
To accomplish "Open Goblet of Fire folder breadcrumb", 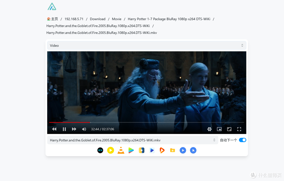I will [98, 26].
